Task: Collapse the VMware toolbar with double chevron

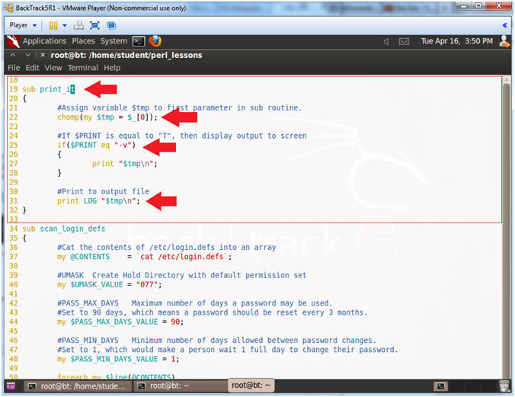Action: pos(505,25)
